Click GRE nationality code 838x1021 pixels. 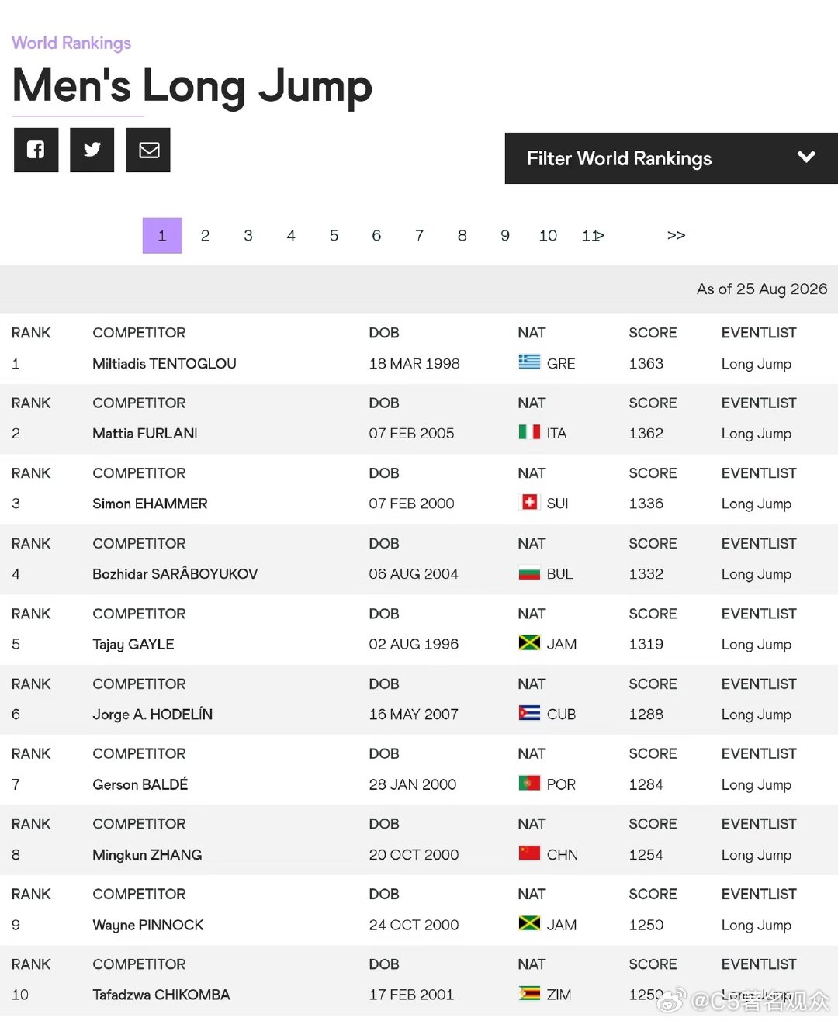coord(561,364)
